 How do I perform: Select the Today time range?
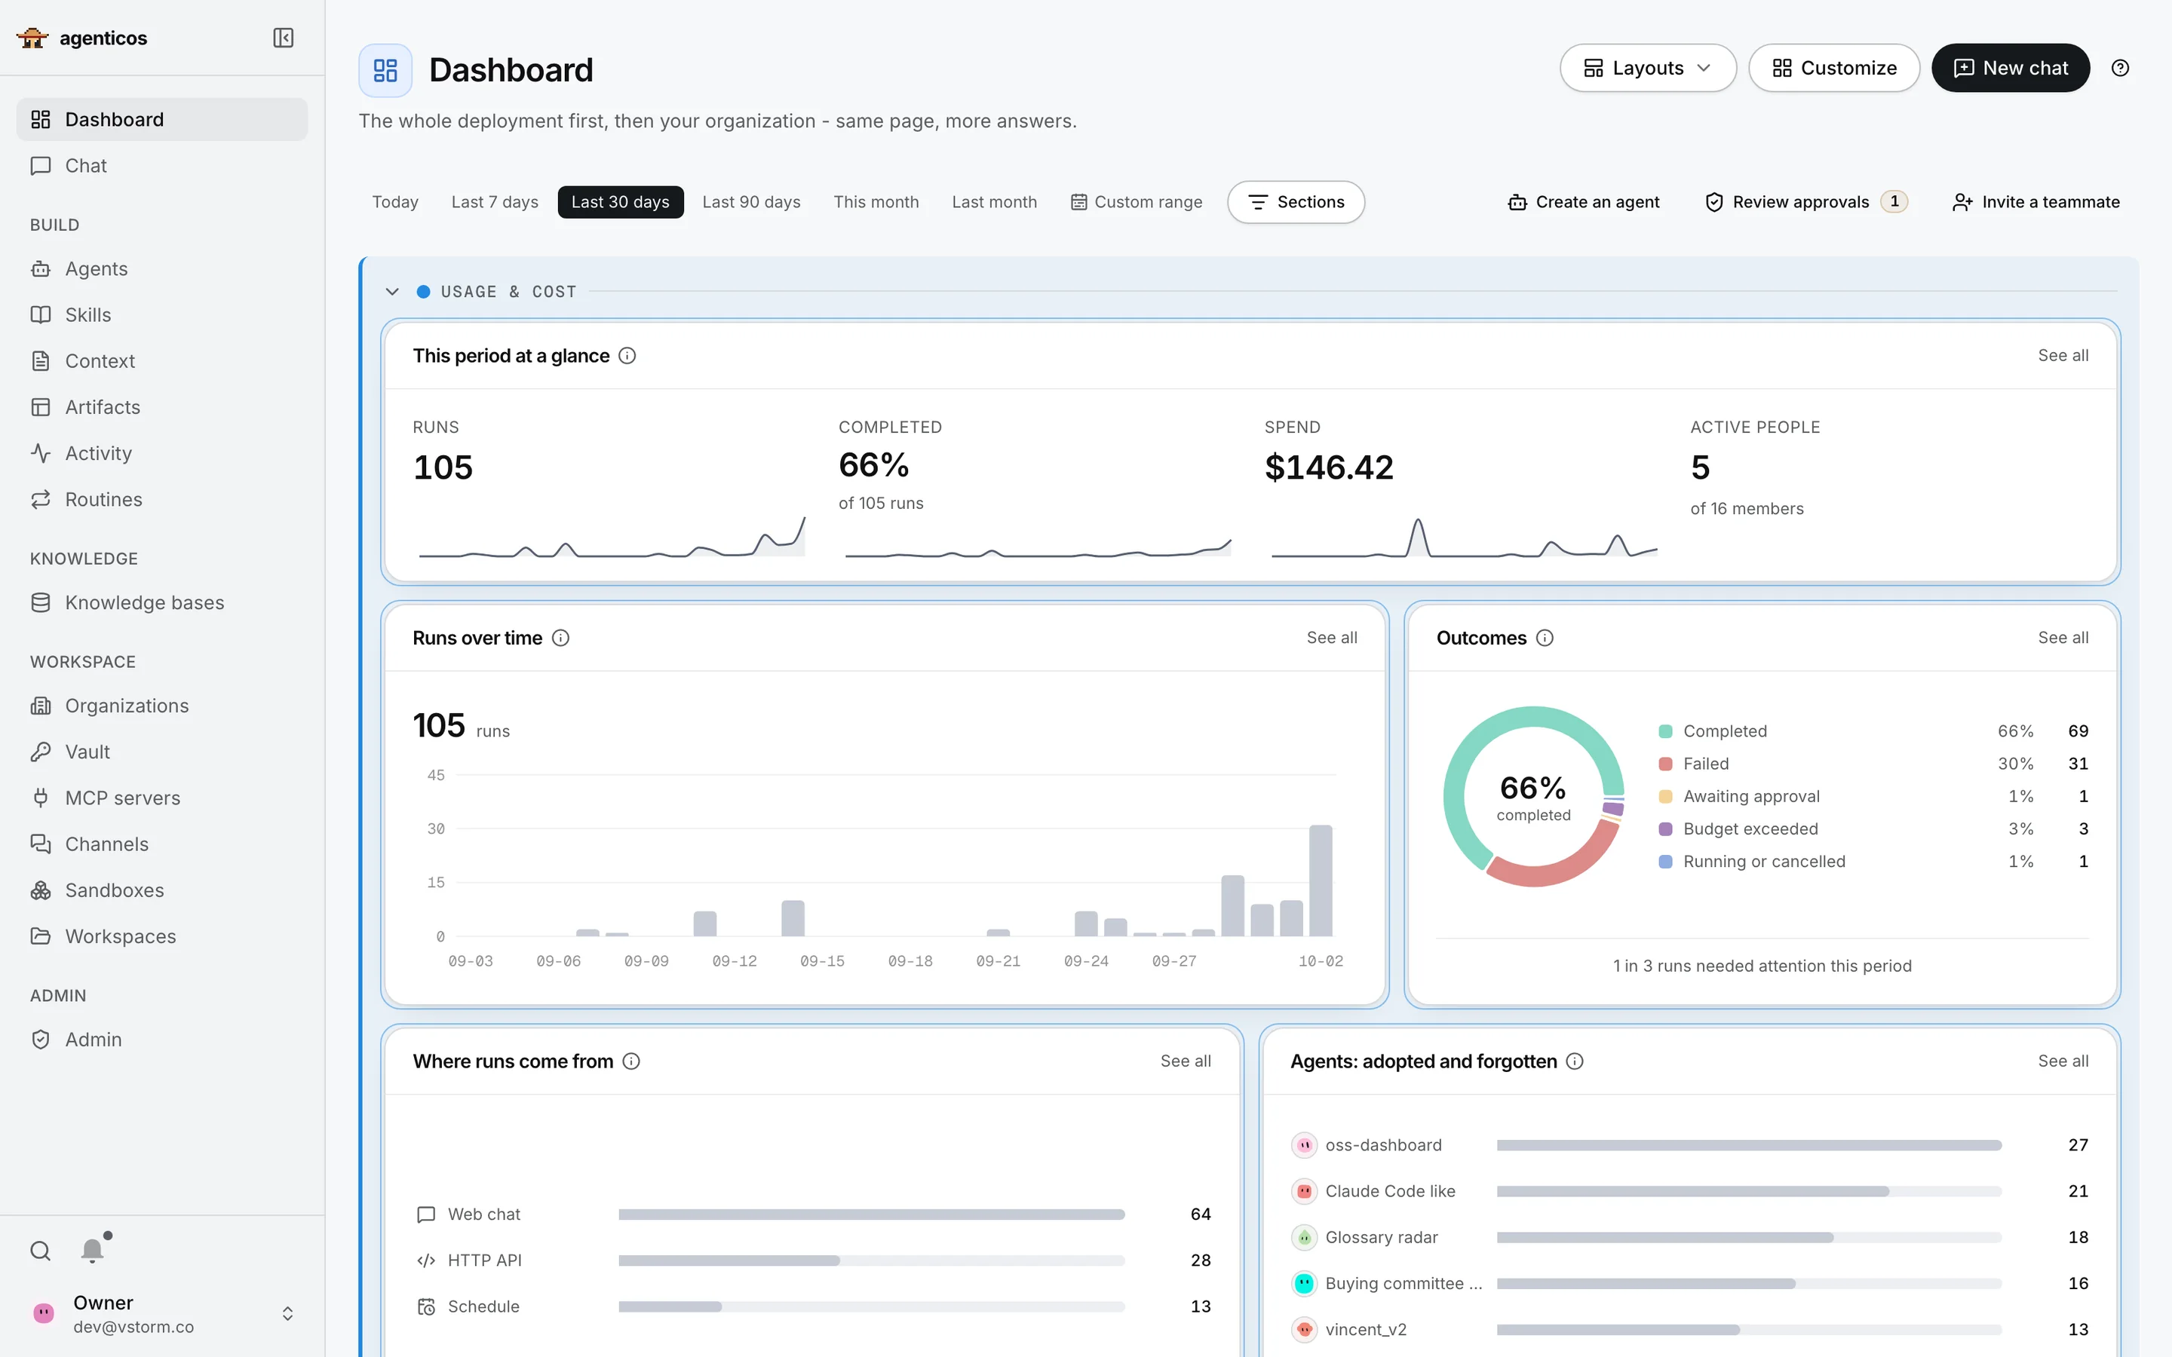(396, 202)
